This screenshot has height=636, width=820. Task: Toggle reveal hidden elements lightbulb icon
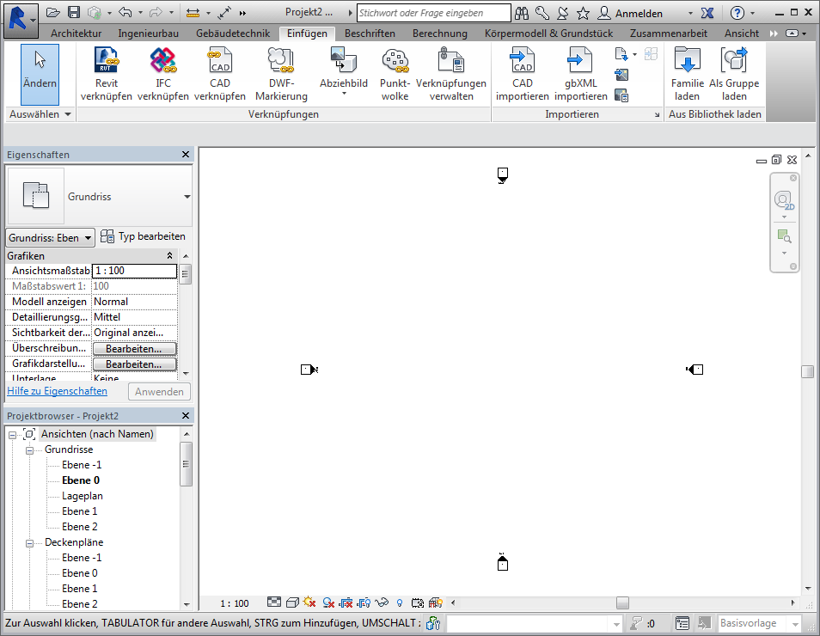point(400,603)
